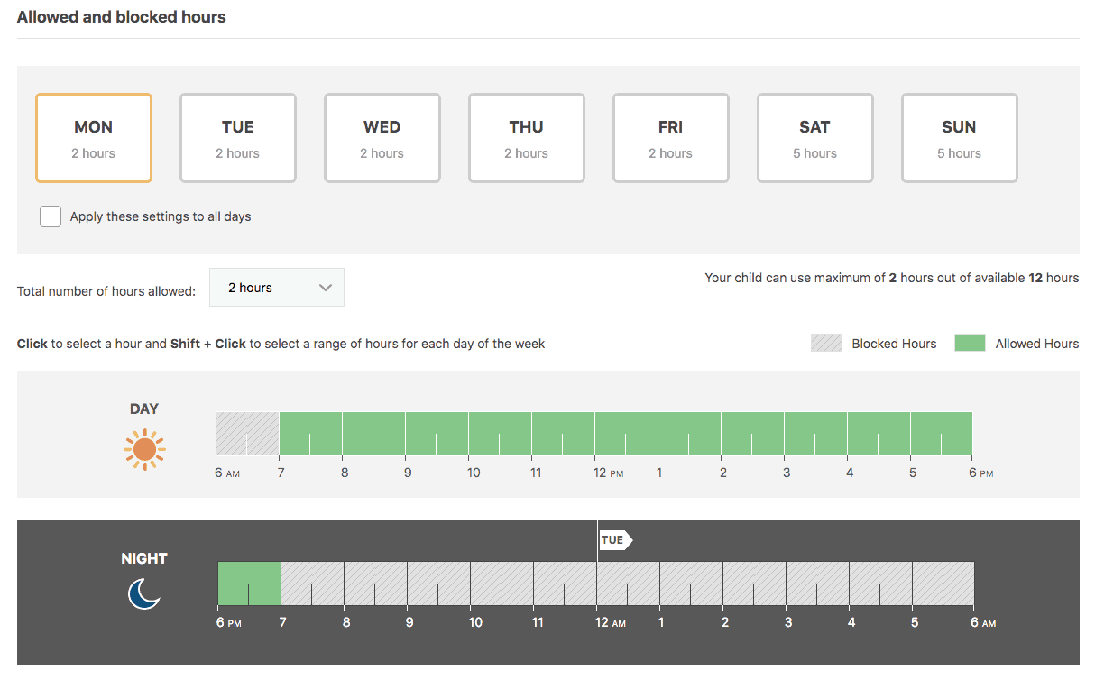This screenshot has width=1095, height=680.
Task: Select the SAT 5 hours card
Action: tap(815, 138)
